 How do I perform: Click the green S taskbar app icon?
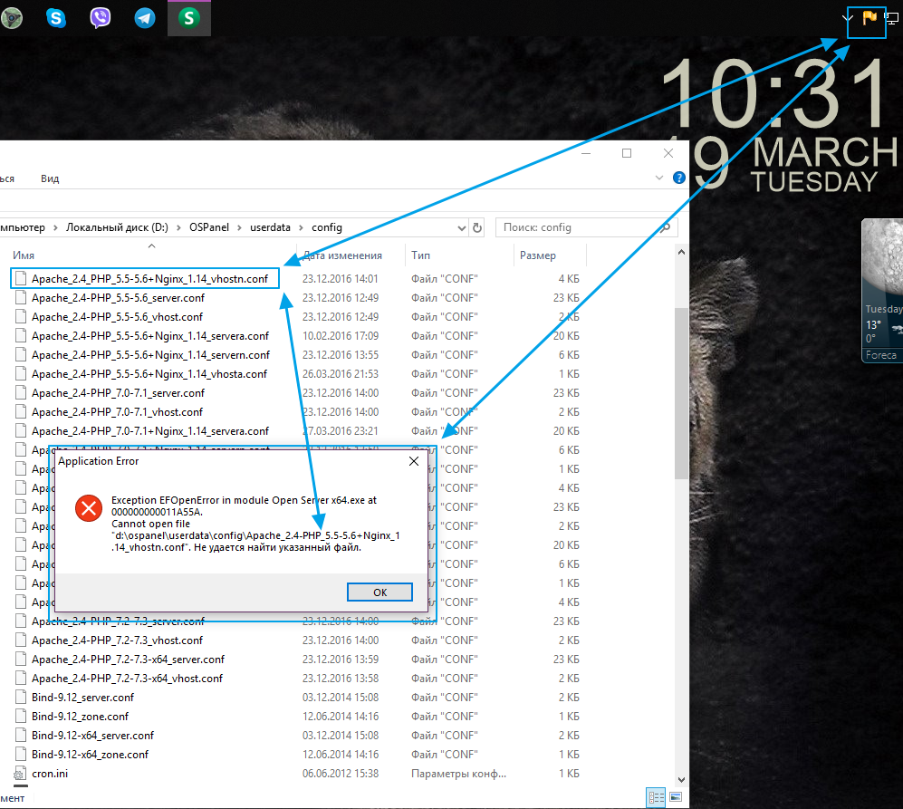[x=189, y=17]
